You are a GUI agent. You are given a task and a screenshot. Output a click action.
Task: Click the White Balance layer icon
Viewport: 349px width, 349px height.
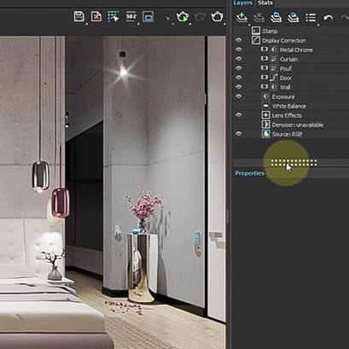[265, 106]
